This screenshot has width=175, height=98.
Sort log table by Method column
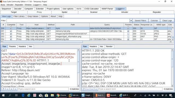51,25
